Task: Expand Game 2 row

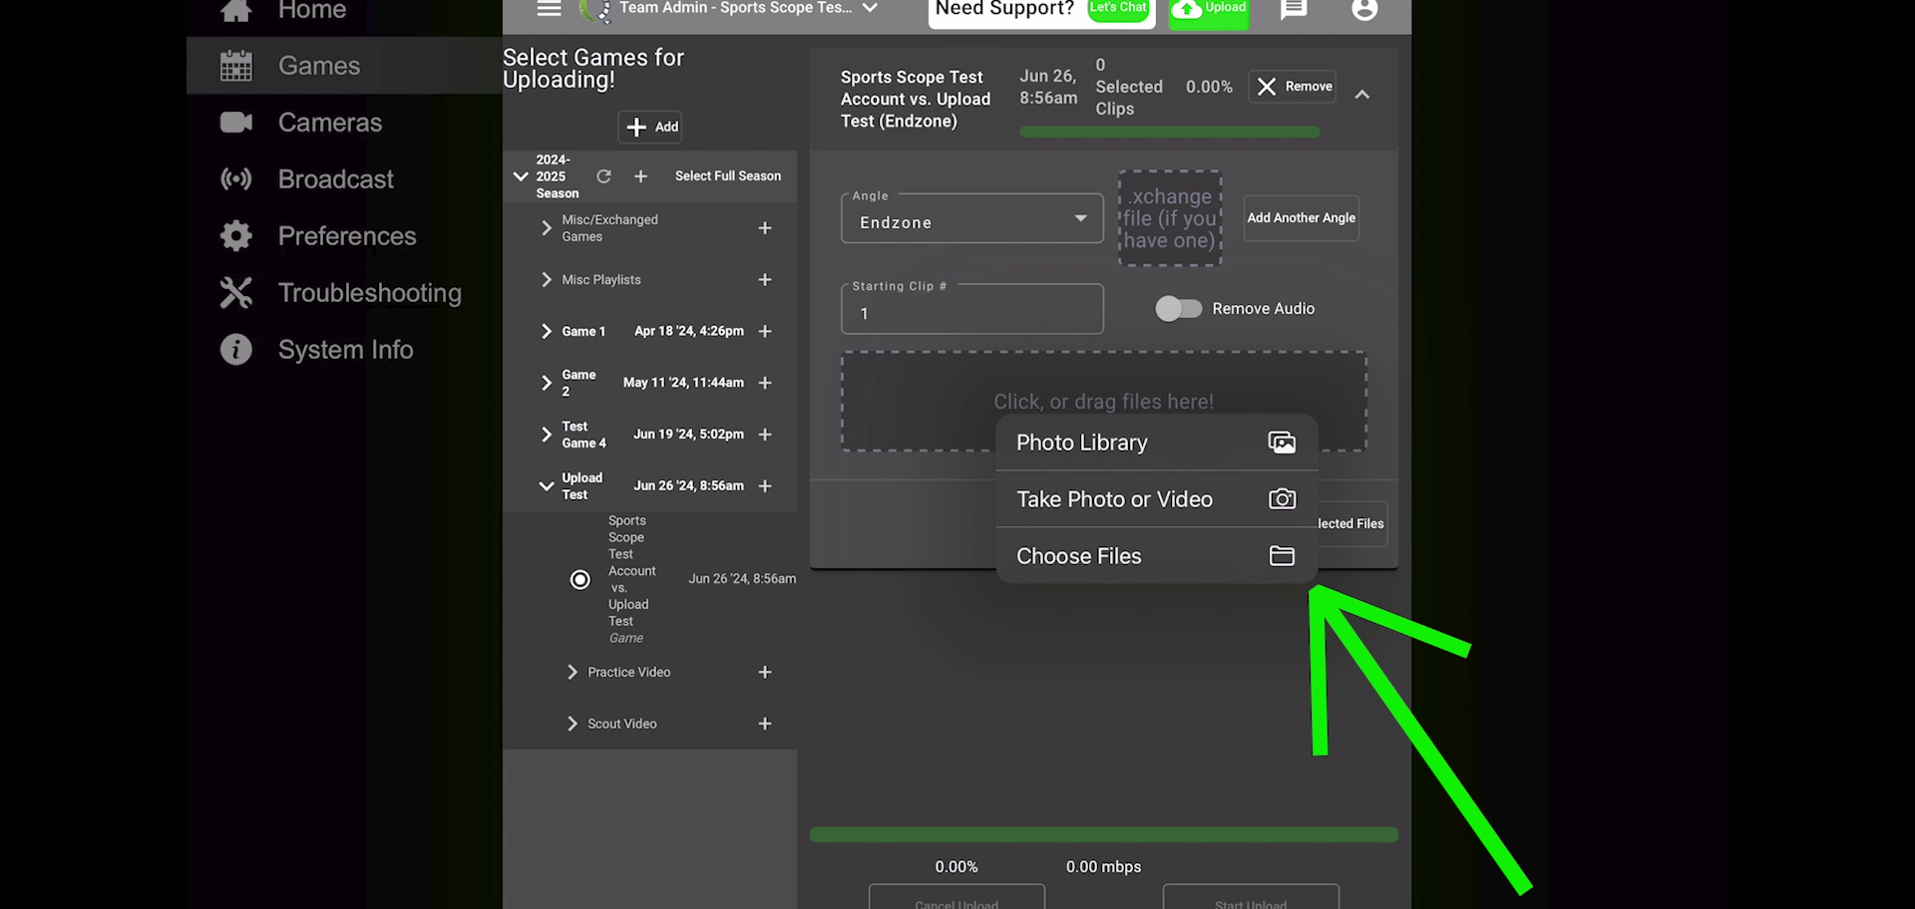Action: pyautogui.click(x=546, y=383)
